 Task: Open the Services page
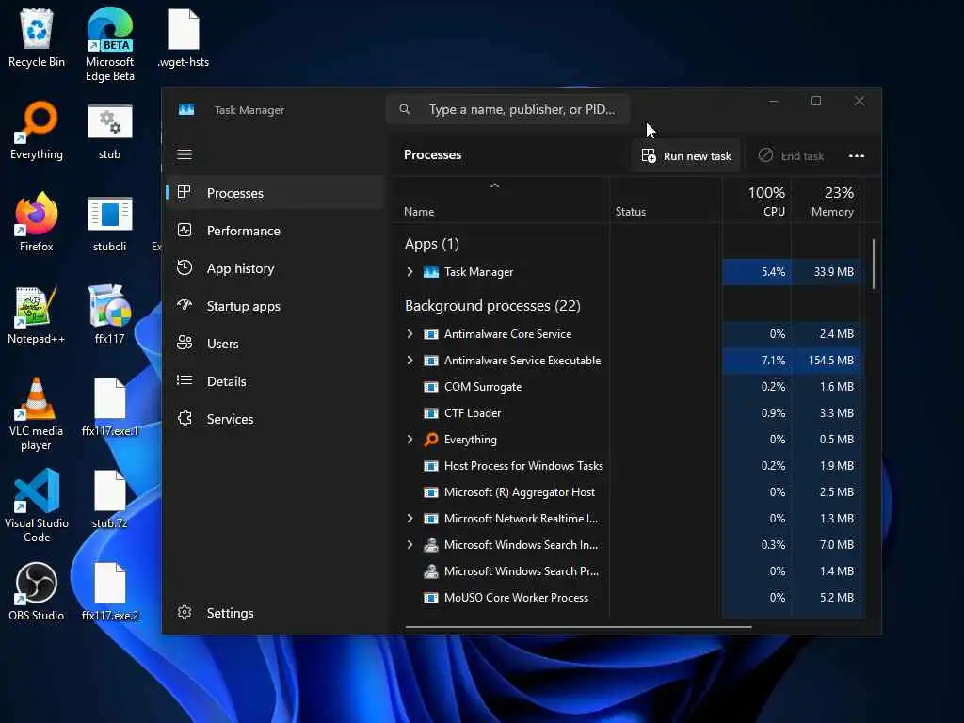coord(276,419)
